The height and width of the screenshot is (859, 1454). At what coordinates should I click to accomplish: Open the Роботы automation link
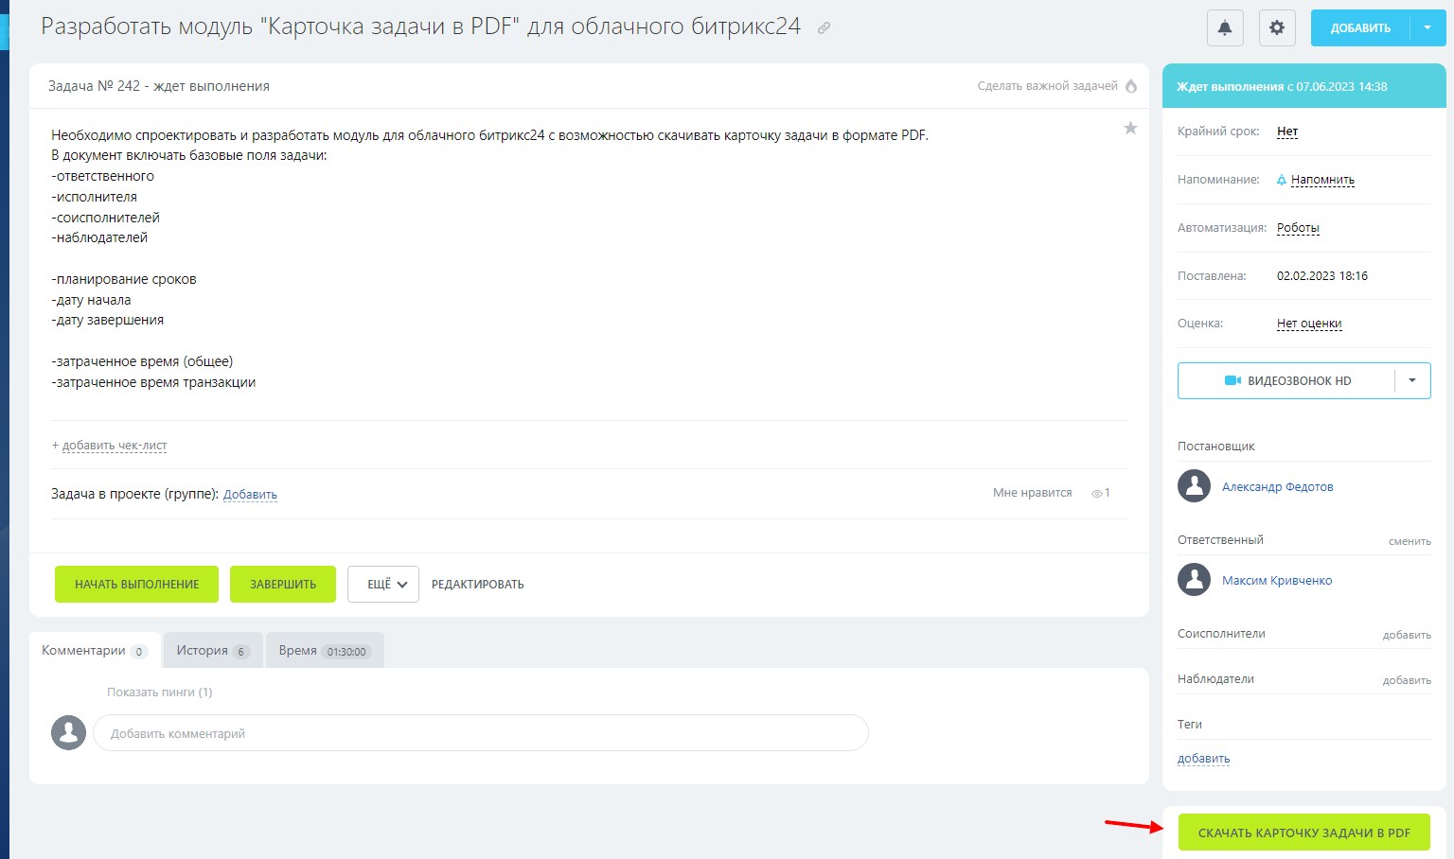pyautogui.click(x=1298, y=228)
